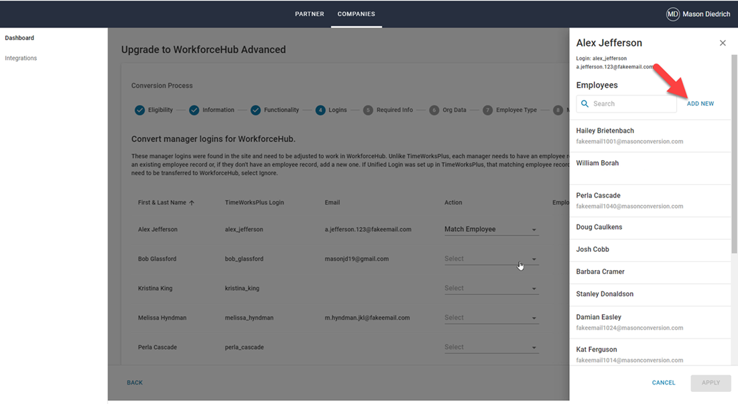Image resolution: width=738 pixels, height=404 pixels.
Task: Click the Functionality step checkmark icon
Action: point(255,110)
